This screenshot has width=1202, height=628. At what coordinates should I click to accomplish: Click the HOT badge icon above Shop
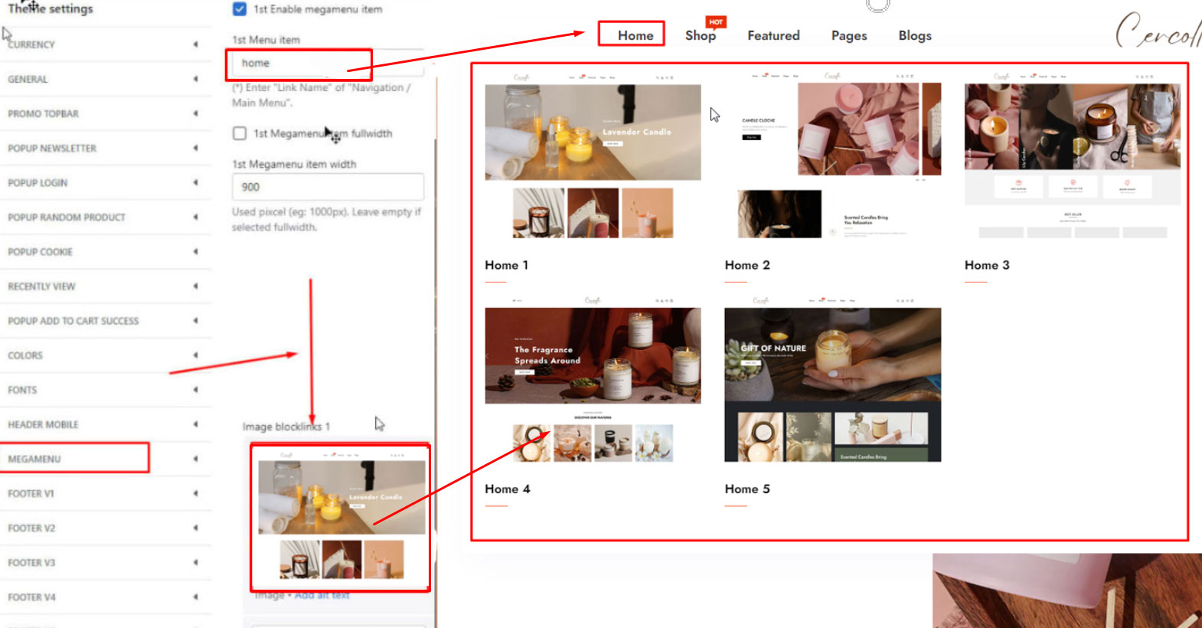tap(716, 22)
